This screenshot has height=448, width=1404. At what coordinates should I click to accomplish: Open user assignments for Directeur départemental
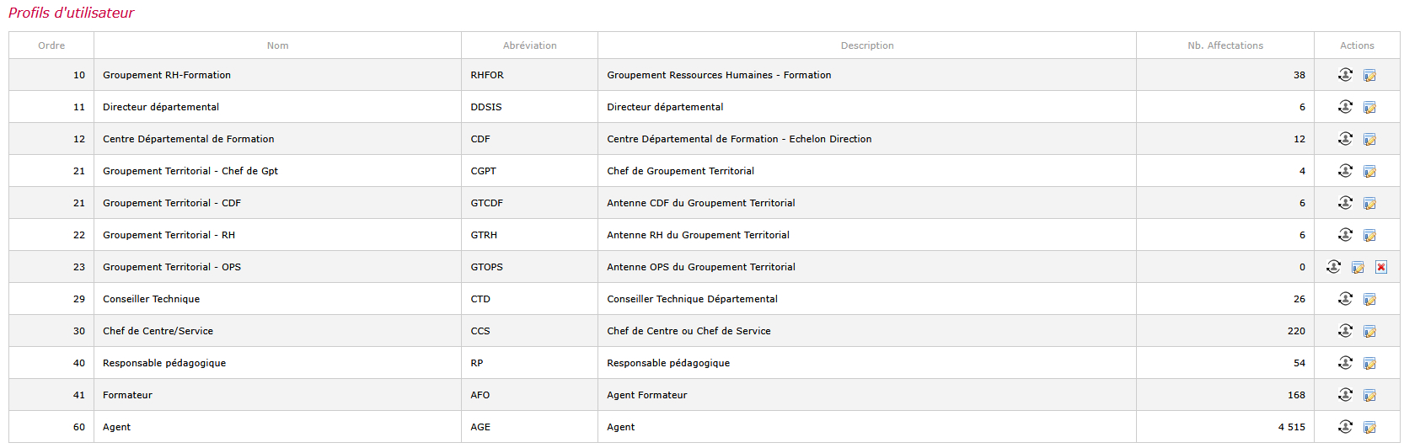click(1345, 107)
